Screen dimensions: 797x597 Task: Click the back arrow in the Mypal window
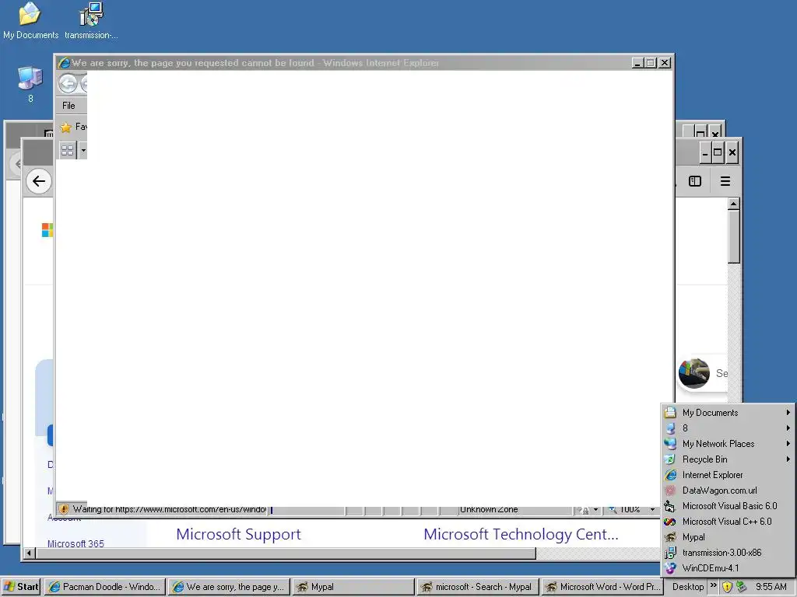pos(39,181)
